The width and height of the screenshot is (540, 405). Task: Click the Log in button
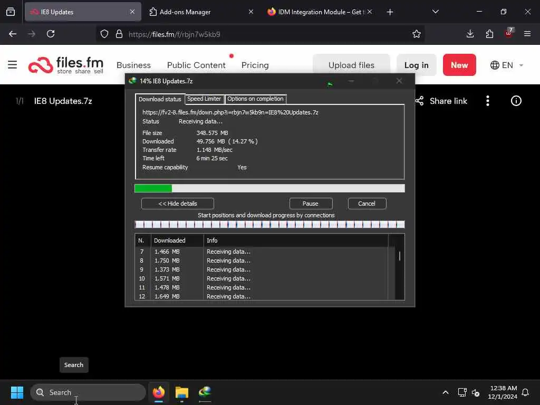click(417, 65)
